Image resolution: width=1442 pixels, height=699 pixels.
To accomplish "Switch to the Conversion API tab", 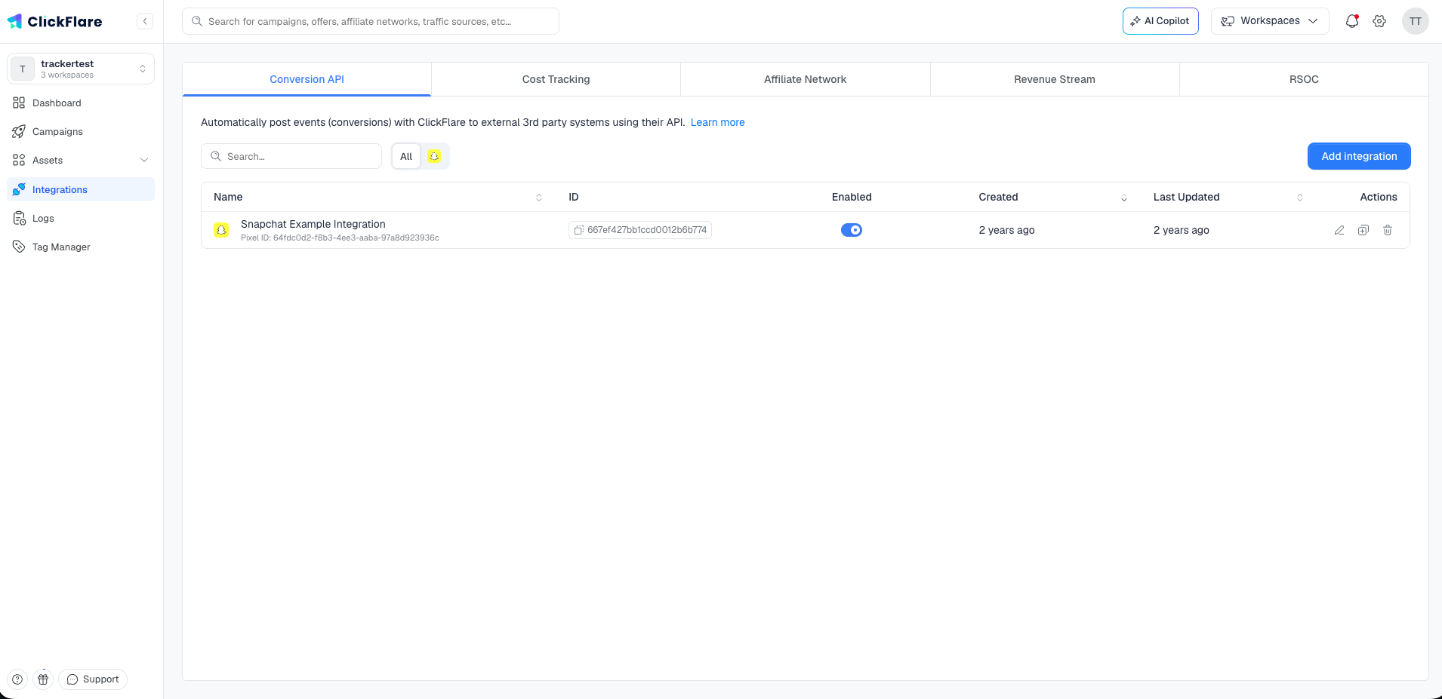I will coord(307,79).
